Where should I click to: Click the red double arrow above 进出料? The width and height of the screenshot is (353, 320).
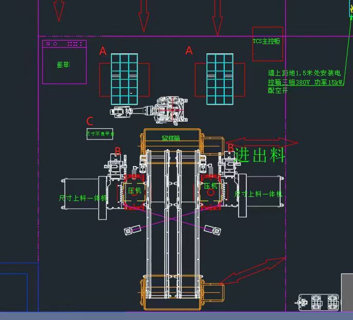pyautogui.click(x=262, y=142)
